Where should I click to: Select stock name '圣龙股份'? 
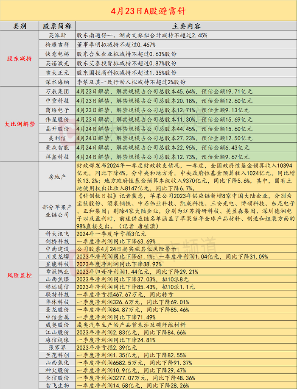pos(57,310)
